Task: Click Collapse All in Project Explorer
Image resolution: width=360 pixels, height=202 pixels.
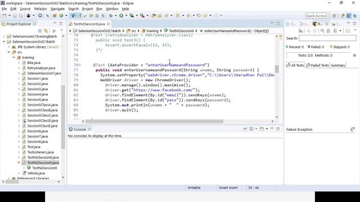Action: (40, 31)
